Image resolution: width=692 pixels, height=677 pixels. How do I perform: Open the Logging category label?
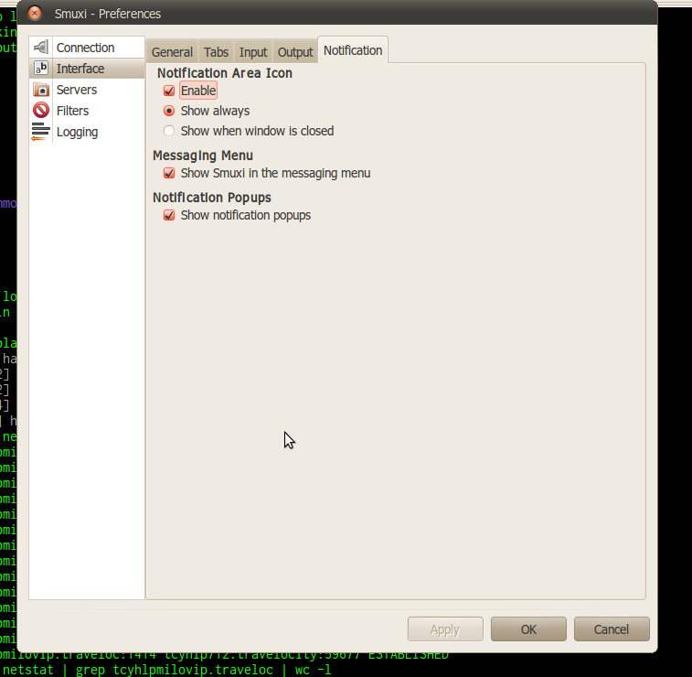[x=77, y=132]
